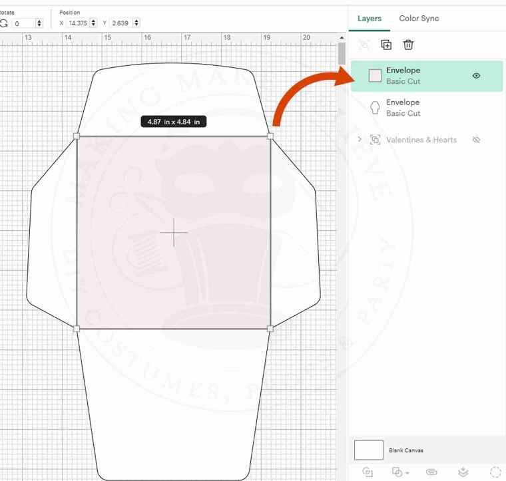Click the Ungroup icon in Layers toolbar
Image resolution: width=506 pixels, height=481 pixels.
point(364,45)
